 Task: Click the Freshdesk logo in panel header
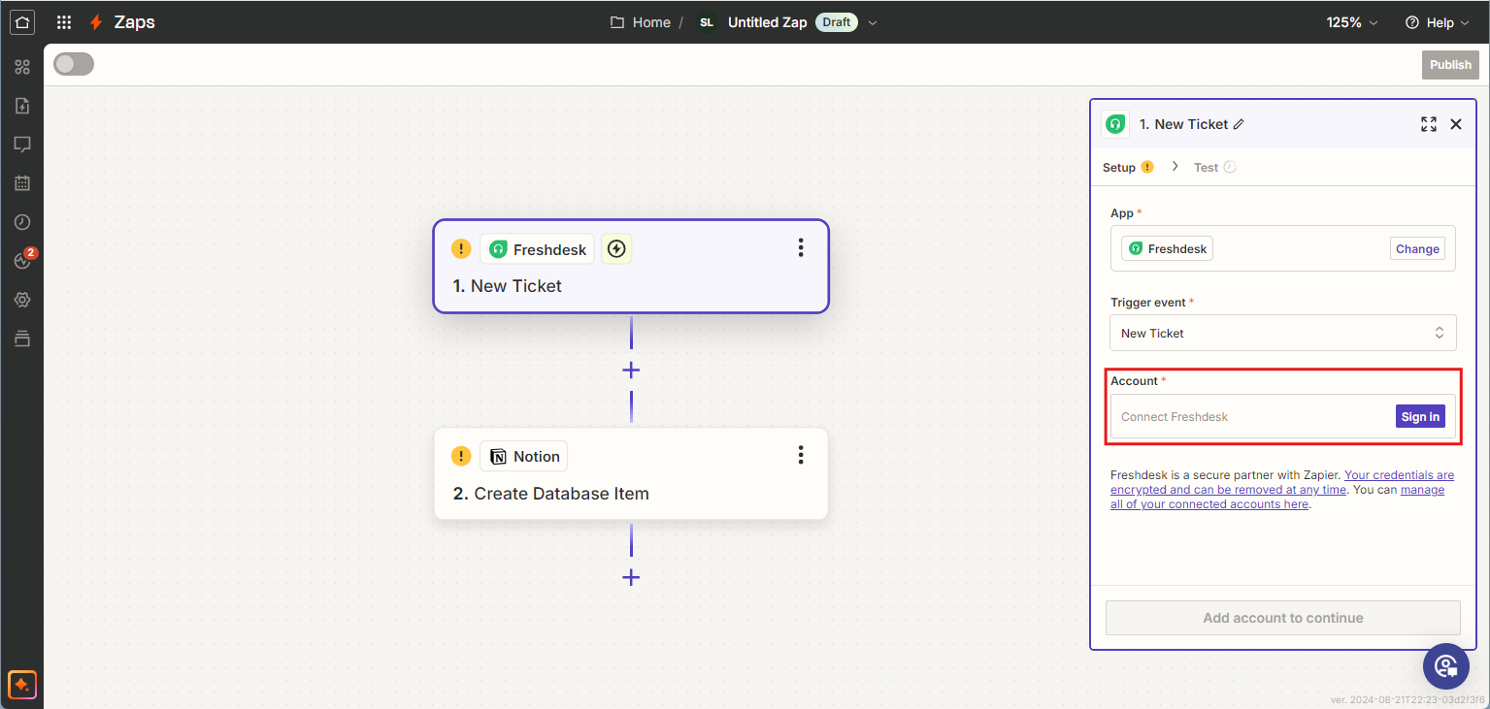[1115, 124]
